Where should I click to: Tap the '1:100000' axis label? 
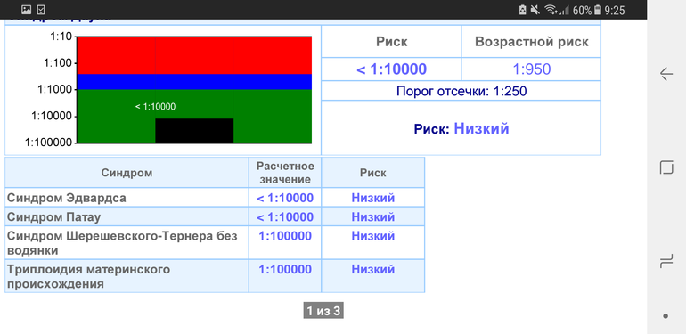pyautogui.click(x=49, y=143)
